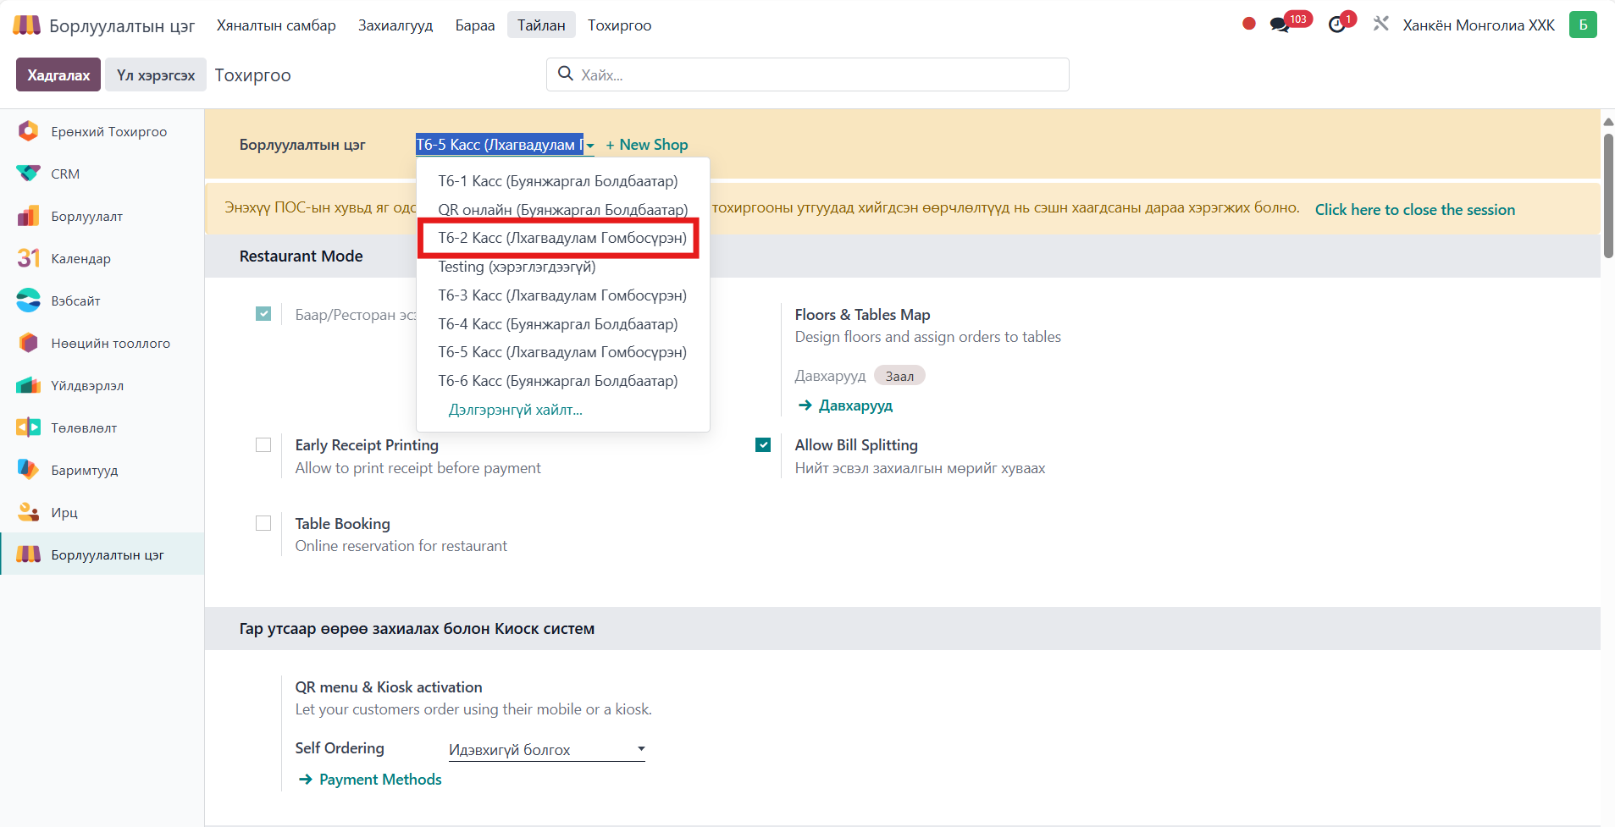Disable Allow Bill Splitting checkbox
Image resolution: width=1615 pixels, height=827 pixels.
[763, 445]
